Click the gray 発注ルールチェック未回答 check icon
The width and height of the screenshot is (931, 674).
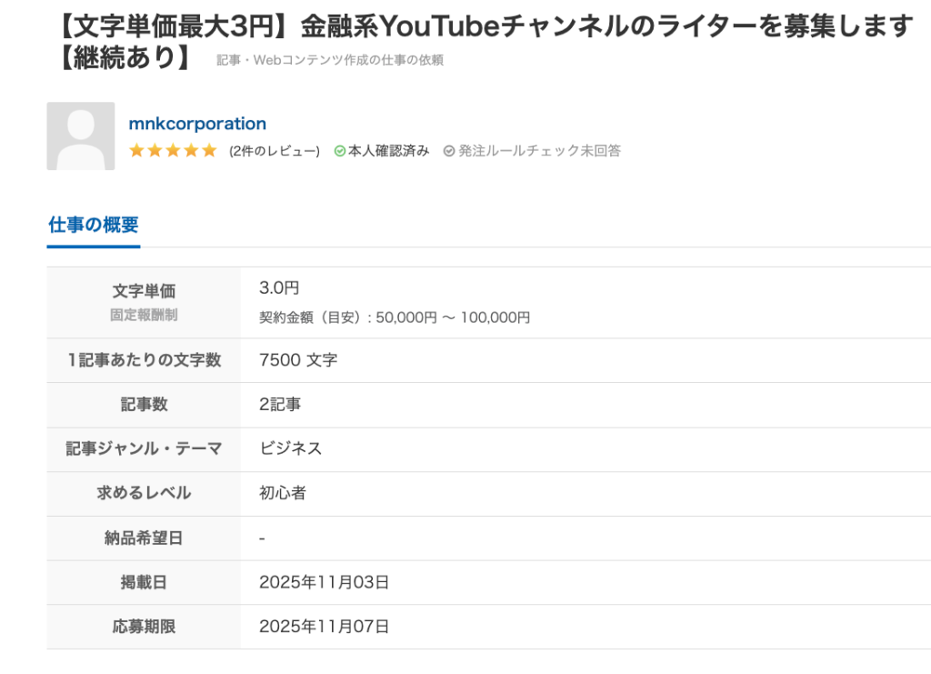tap(449, 151)
